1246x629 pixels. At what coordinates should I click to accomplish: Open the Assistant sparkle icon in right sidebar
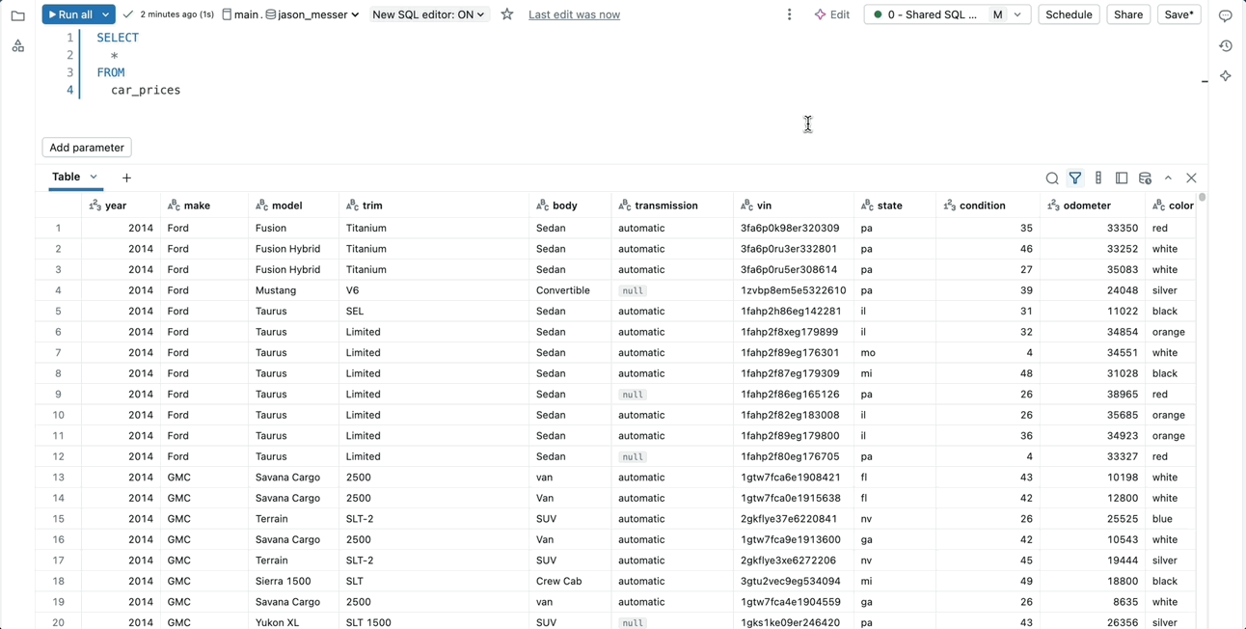click(x=1226, y=75)
